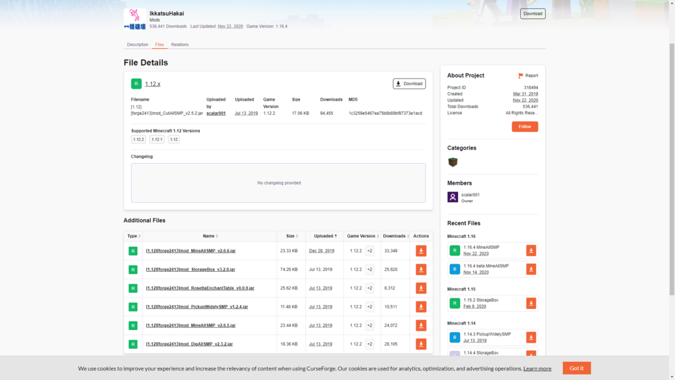Download recent file 1.15.2 StorageBox
This screenshot has height=380, width=675.
531,304
